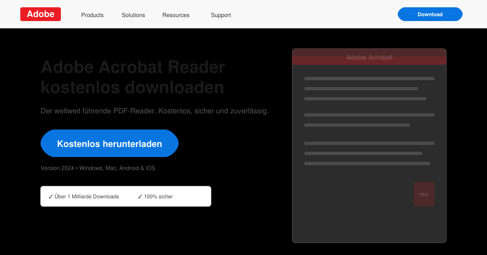Click the subtitle Der weltweit führende PDF-Reader
The image size is (487, 255).
155,111
